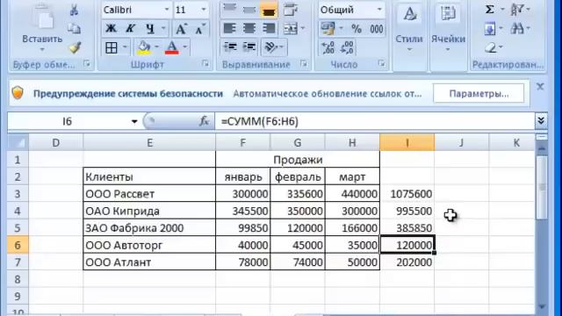
Task: Click the Clear eraser icon
Action: tap(490, 47)
